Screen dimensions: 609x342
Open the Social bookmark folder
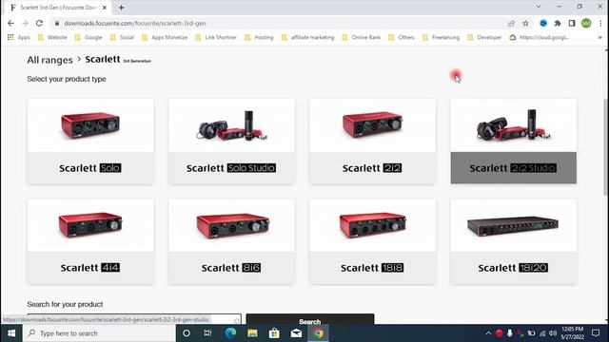pyautogui.click(x=122, y=37)
